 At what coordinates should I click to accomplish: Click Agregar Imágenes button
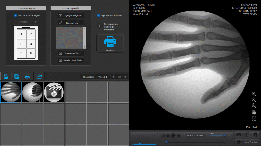point(71,15)
